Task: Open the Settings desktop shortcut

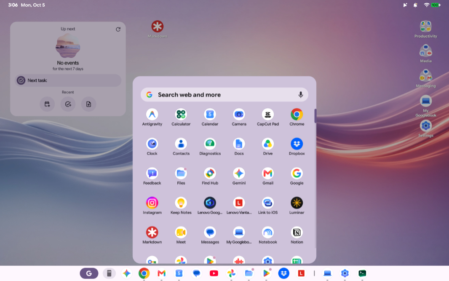Action: (x=425, y=126)
